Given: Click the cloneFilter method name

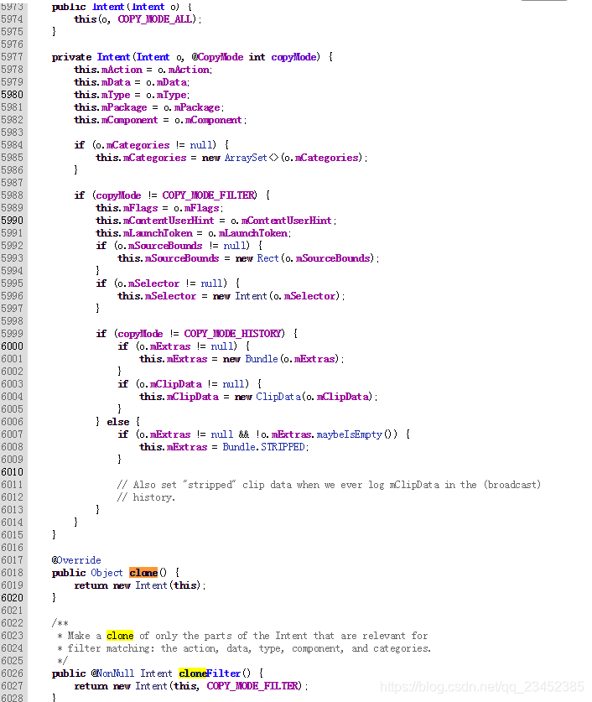Looking at the screenshot, I should (x=210, y=673).
